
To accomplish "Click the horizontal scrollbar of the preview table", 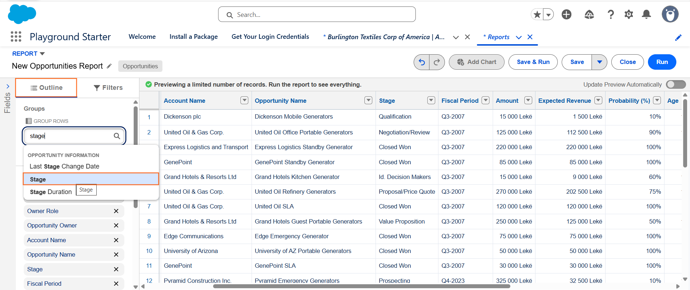I will [362, 286].
